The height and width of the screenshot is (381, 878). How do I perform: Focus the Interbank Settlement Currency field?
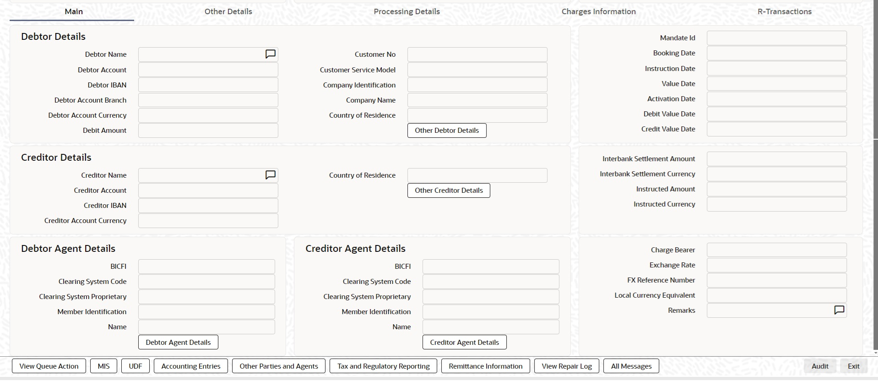(x=777, y=174)
